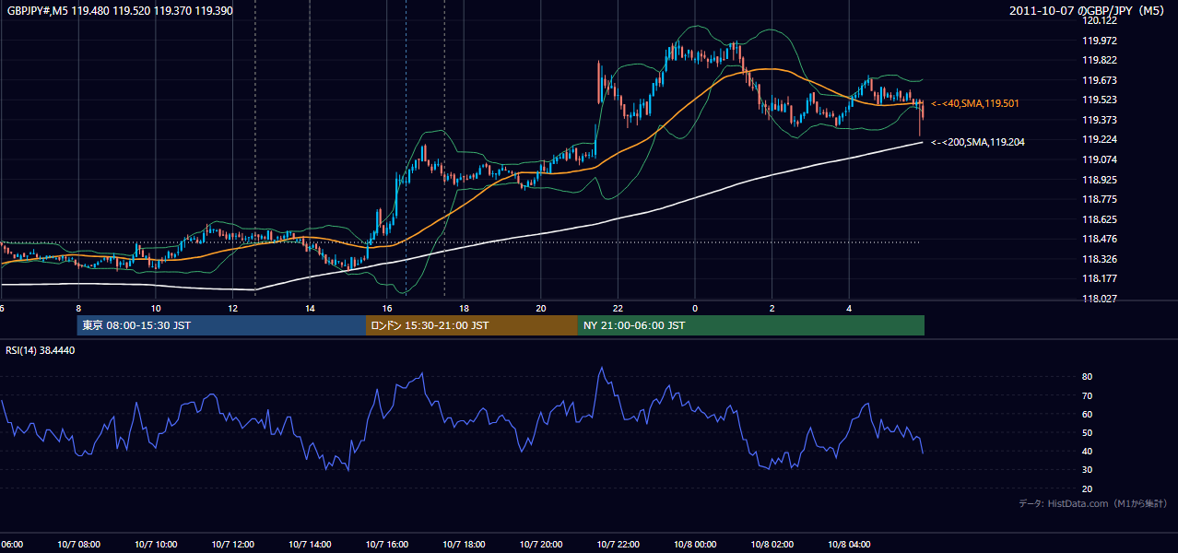1178x553 pixels.
Task: Click price axis value 119.523
Action: 1100,100
